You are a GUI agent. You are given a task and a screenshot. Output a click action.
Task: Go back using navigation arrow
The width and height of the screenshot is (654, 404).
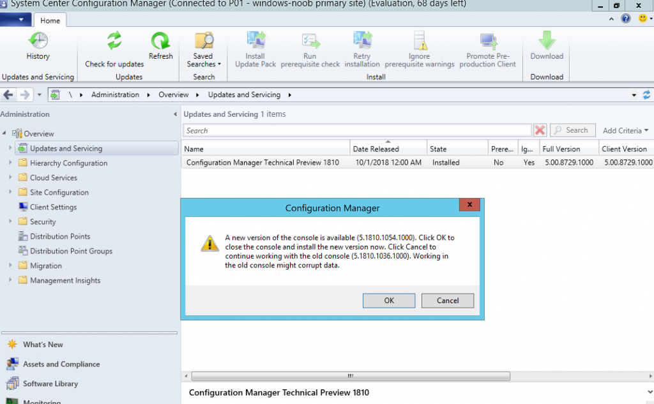pos(8,95)
